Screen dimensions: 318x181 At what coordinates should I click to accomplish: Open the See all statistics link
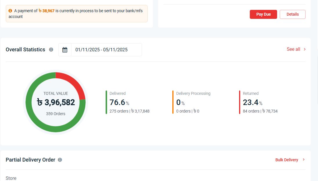point(293,49)
